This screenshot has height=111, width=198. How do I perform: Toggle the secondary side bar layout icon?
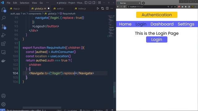tap(94, 3)
